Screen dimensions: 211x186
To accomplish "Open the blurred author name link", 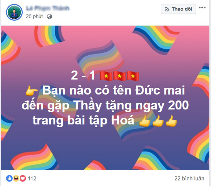I will coord(48,8).
